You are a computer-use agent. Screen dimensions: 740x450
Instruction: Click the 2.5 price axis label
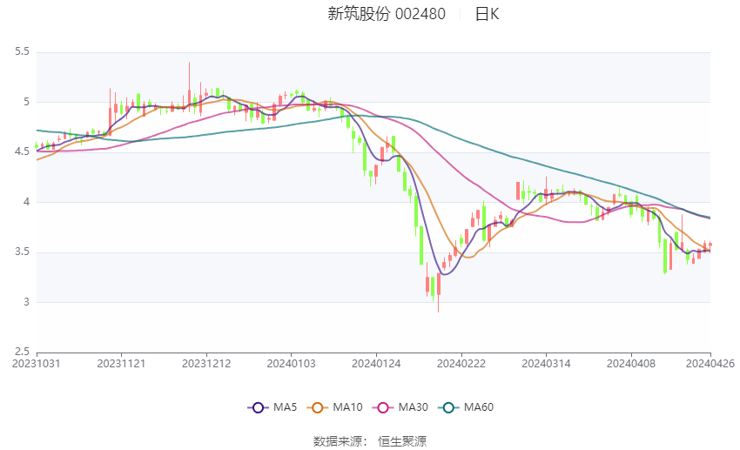(x=22, y=352)
